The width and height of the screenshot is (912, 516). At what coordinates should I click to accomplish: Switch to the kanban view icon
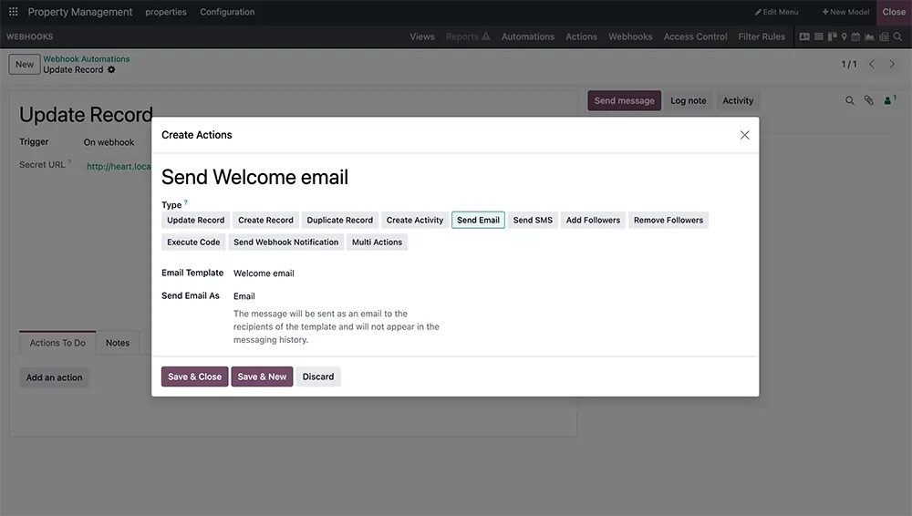coord(832,36)
